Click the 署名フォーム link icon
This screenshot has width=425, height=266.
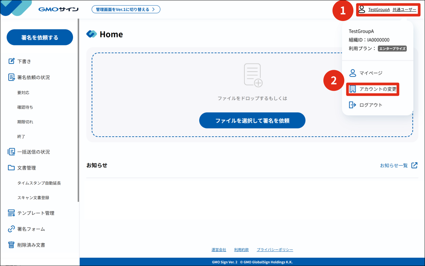coord(11,229)
